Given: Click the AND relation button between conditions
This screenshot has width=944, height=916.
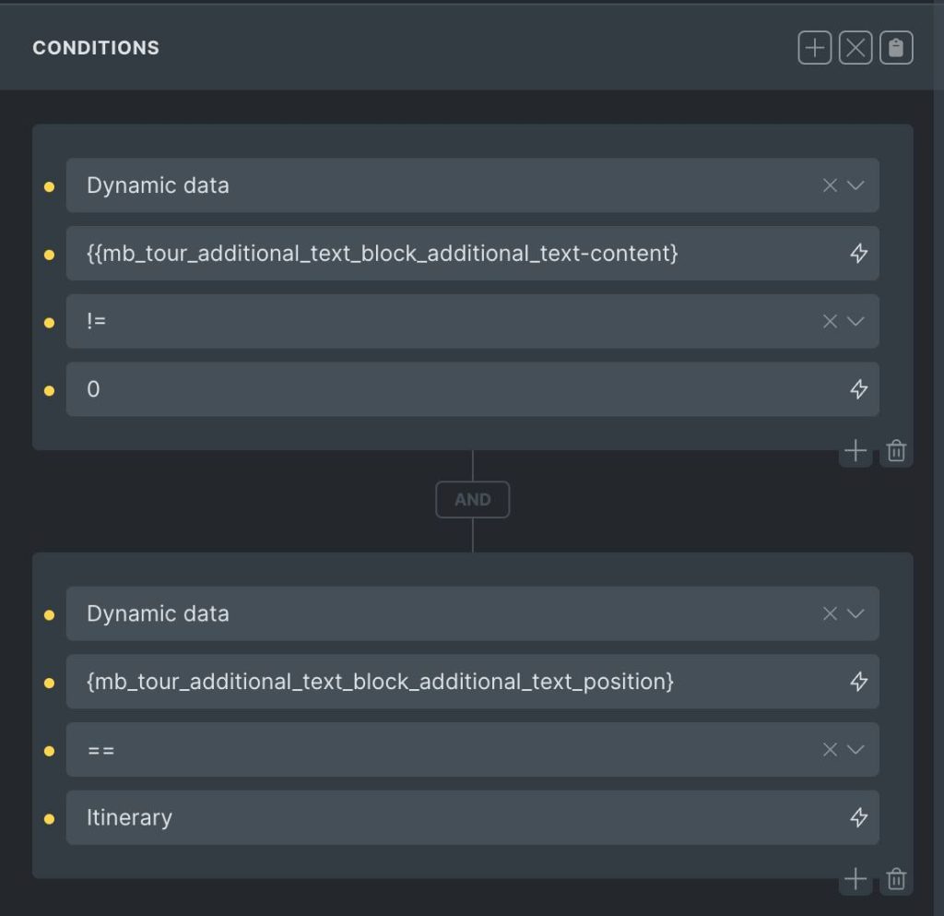Looking at the screenshot, I should pyautogui.click(x=472, y=500).
